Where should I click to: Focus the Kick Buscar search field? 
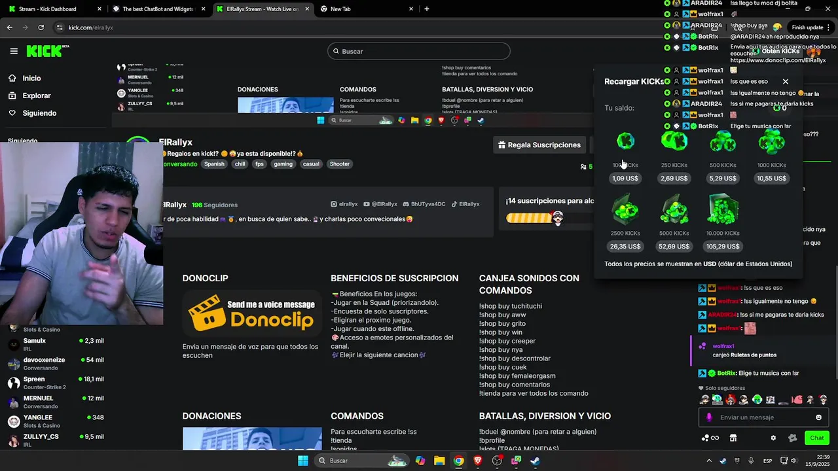tap(419, 51)
